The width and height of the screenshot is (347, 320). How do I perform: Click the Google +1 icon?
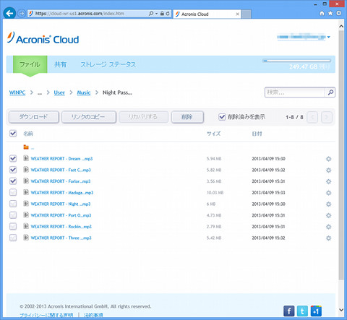pos(316,311)
